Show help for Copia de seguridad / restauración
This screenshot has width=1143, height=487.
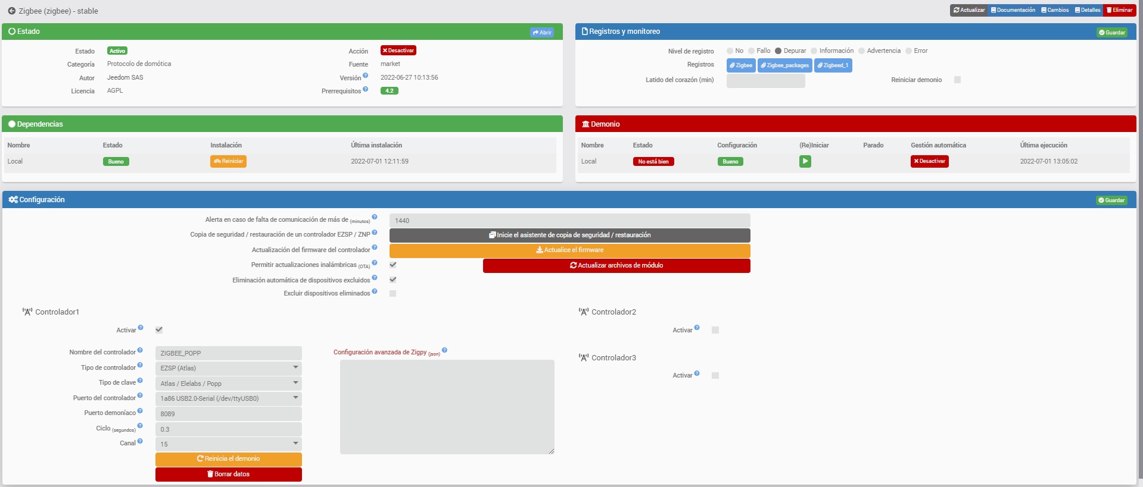point(375,232)
